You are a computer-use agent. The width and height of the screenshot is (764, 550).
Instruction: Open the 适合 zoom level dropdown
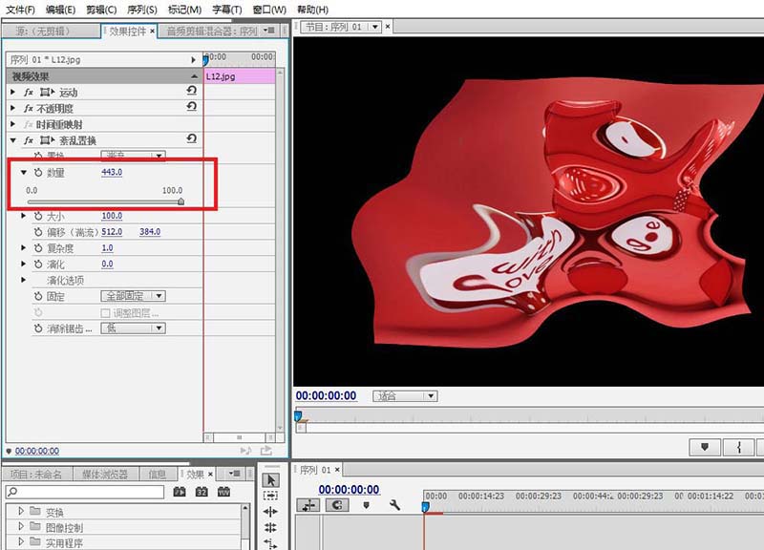(x=405, y=396)
